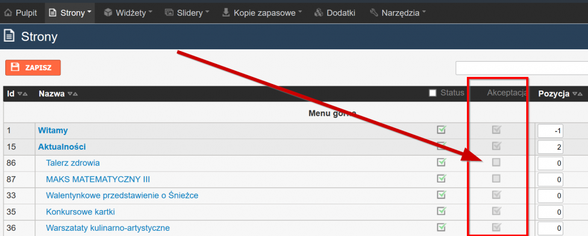Uncheck Status checkbox for Witamy row
The width and height of the screenshot is (588, 236).
(x=442, y=130)
